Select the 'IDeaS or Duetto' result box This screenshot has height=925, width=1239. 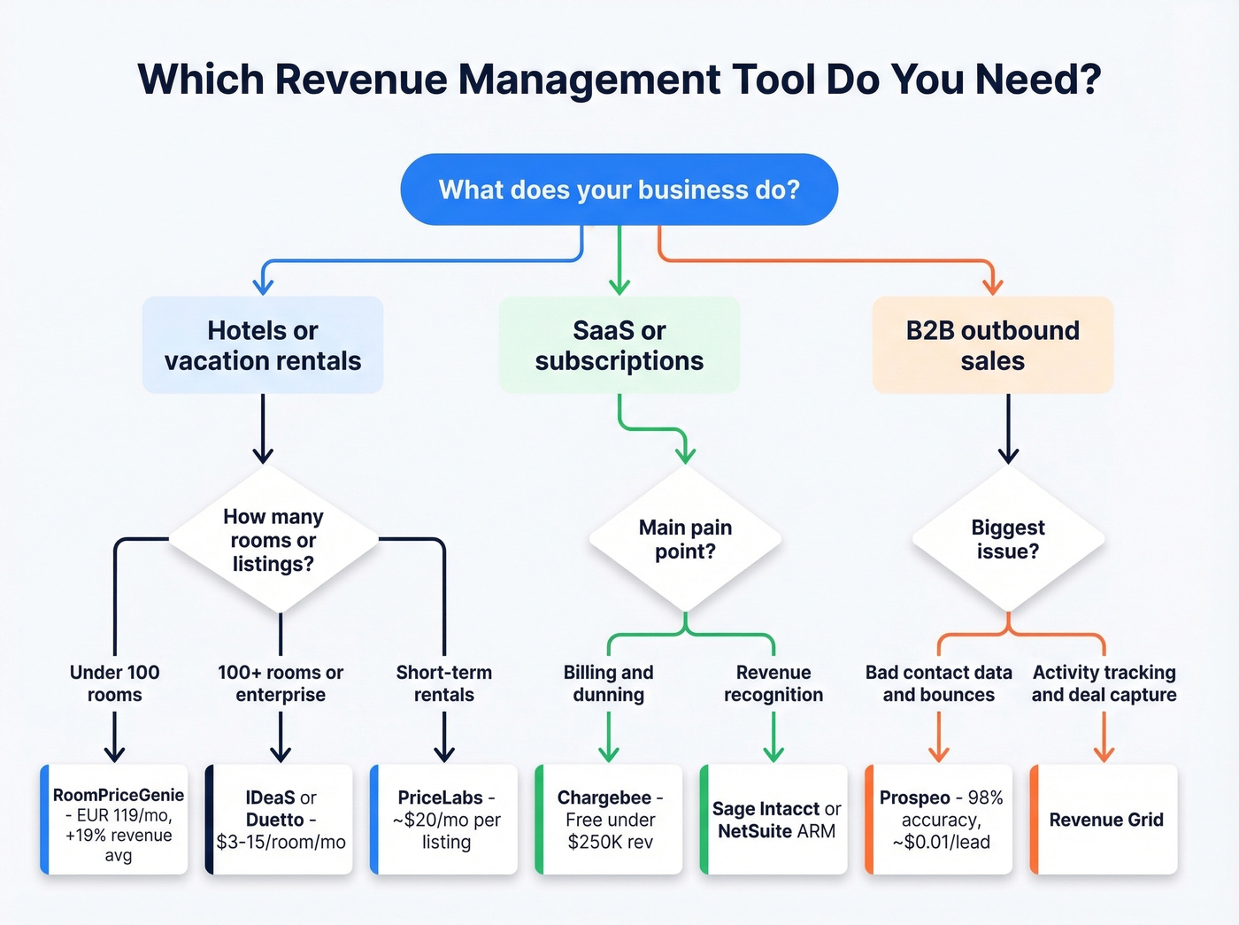(279, 820)
